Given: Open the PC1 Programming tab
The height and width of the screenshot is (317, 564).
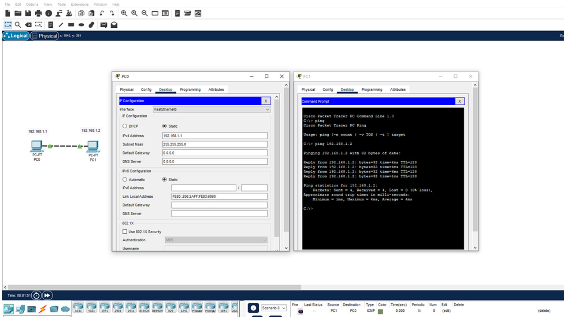Looking at the screenshot, I should pos(372,89).
